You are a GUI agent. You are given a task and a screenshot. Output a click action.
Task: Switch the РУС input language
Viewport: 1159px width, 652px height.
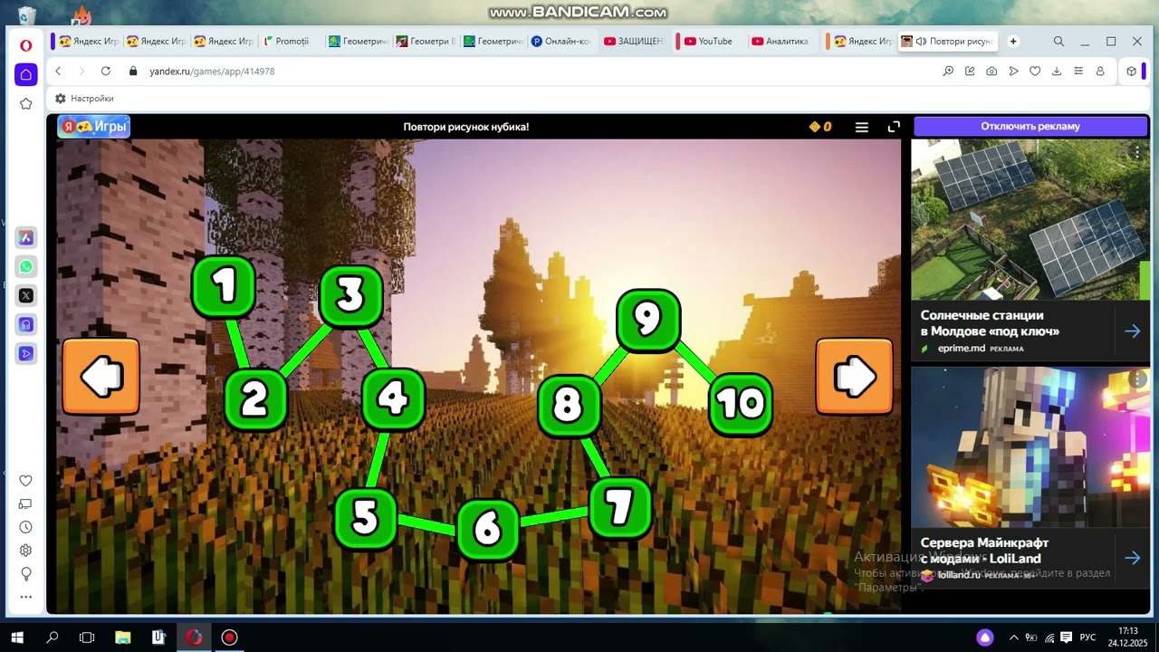tap(1088, 638)
